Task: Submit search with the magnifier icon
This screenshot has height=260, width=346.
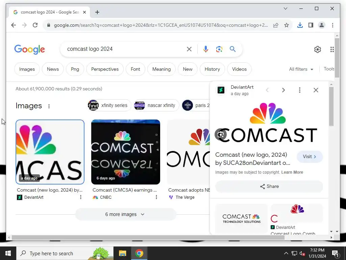Action: (x=232, y=49)
